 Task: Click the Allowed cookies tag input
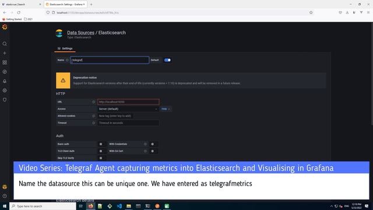pos(115,116)
